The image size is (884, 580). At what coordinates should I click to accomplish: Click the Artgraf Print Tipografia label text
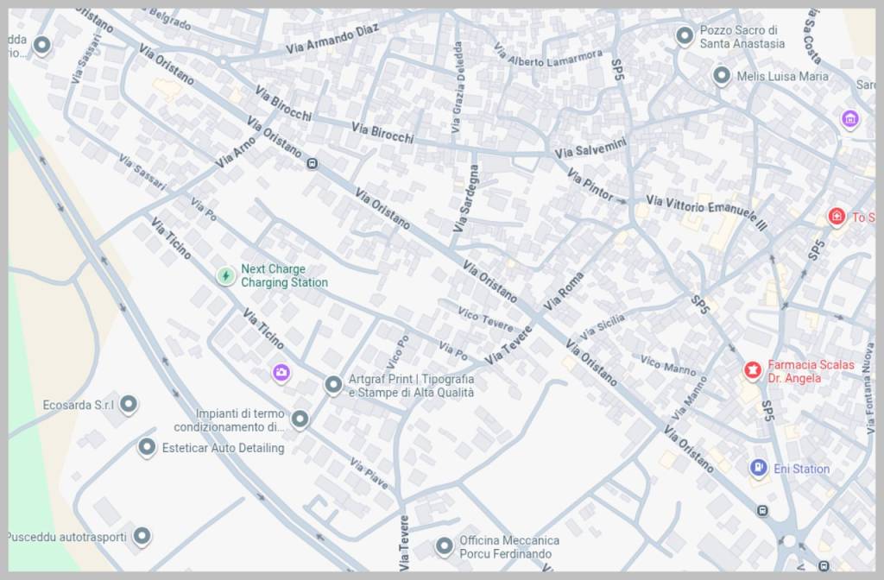(411, 386)
